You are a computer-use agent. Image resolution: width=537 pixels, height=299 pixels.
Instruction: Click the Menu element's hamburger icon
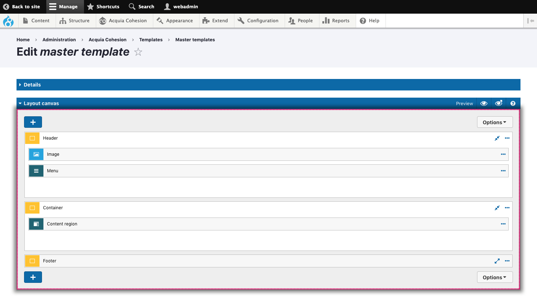tap(36, 171)
